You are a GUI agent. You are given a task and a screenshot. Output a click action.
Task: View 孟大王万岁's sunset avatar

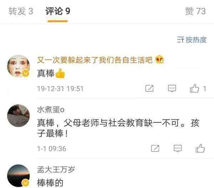click(19, 176)
